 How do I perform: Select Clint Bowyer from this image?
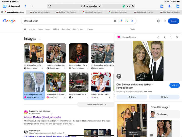tap(164, 114)
